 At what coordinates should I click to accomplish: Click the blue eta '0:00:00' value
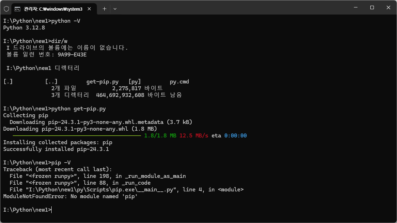(235, 136)
